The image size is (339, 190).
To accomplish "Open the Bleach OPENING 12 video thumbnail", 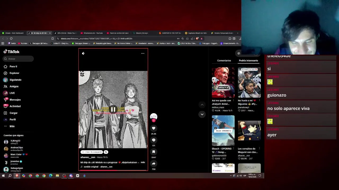I will 223,130.
